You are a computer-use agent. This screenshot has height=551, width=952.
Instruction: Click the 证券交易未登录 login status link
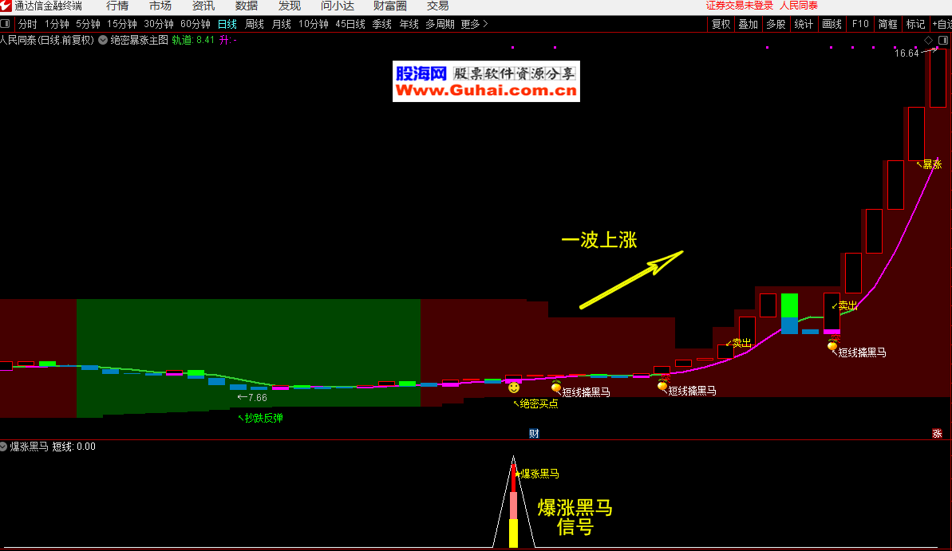[739, 6]
